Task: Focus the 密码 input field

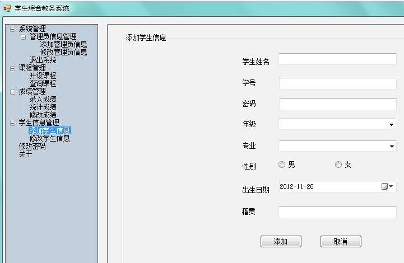Action: click(x=337, y=104)
